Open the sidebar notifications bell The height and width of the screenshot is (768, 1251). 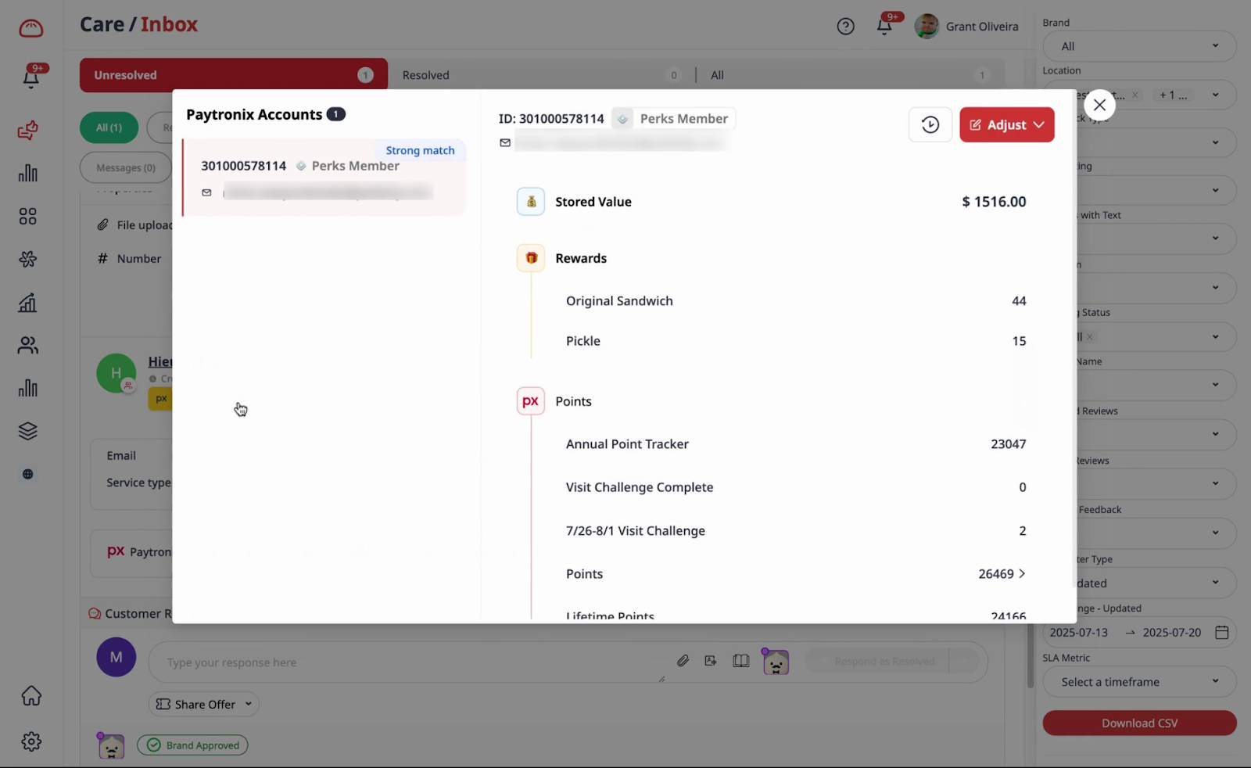[31, 77]
